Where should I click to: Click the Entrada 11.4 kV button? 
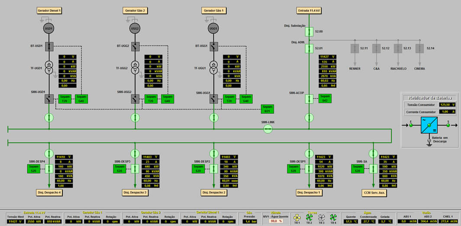coord(309,10)
